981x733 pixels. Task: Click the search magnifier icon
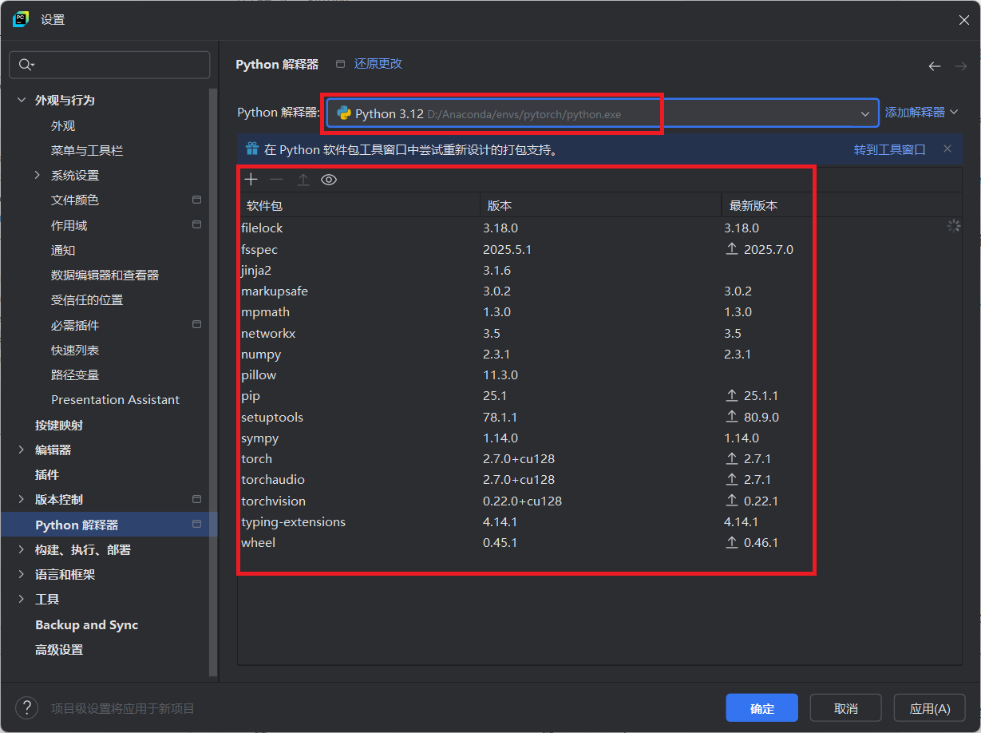pyautogui.click(x=26, y=65)
